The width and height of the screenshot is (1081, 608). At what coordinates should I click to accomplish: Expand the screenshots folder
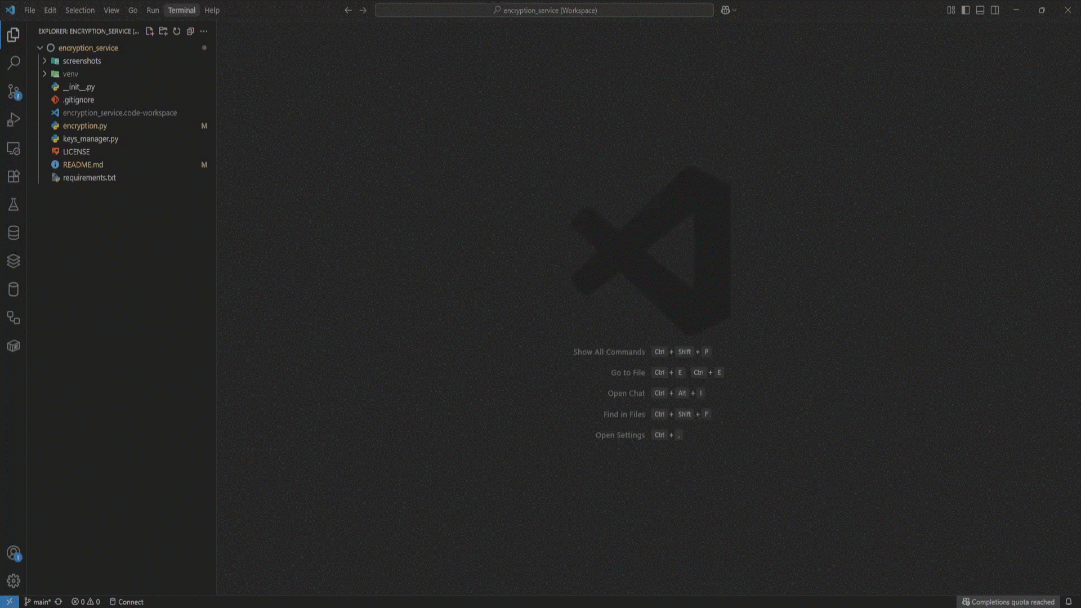pos(44,61)
